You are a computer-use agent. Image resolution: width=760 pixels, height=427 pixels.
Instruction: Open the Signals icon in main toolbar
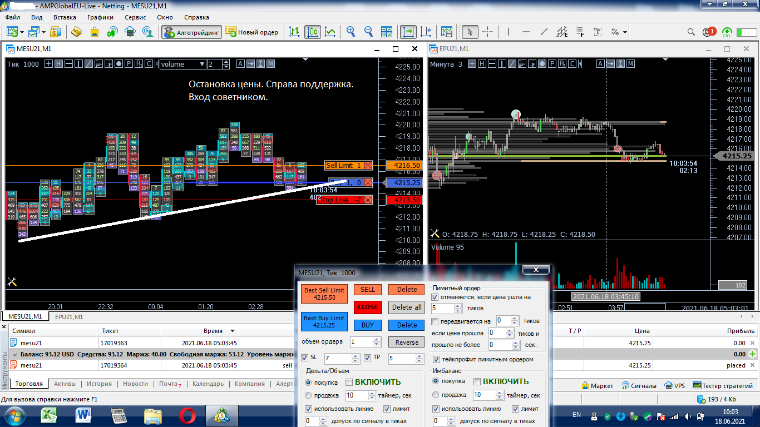point(112,32)
